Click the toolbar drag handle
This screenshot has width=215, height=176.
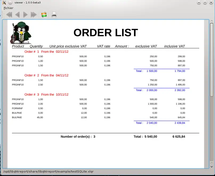point(2,15)
